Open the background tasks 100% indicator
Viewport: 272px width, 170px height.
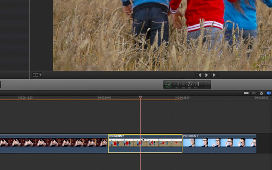pyautogui.click(x=168, y=85)
